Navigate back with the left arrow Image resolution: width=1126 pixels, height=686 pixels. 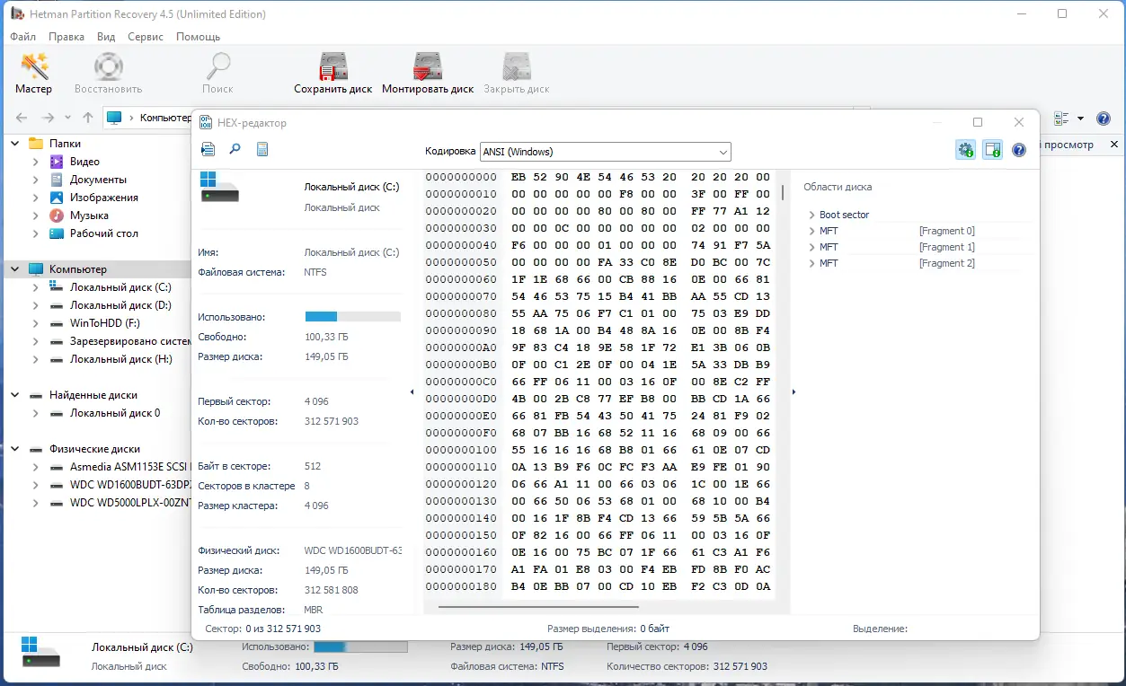(x=22, y=118)
